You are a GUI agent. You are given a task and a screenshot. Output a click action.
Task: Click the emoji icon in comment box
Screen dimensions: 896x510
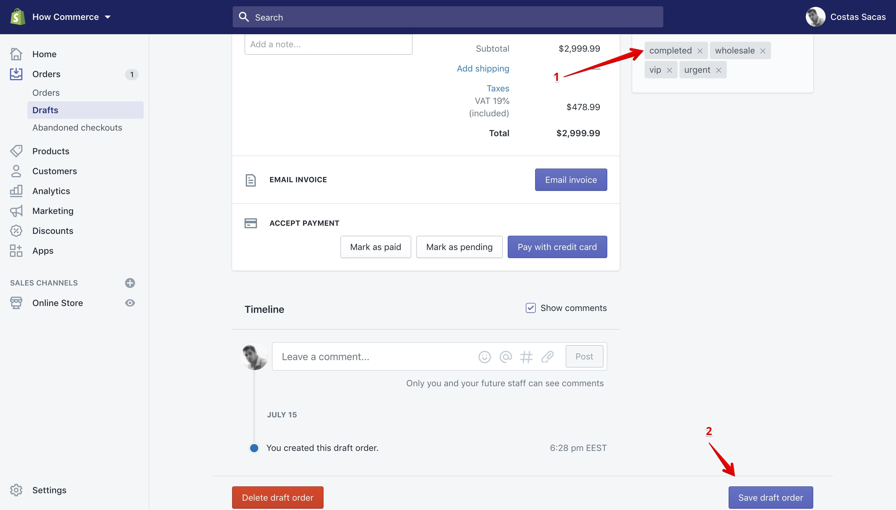484,357
